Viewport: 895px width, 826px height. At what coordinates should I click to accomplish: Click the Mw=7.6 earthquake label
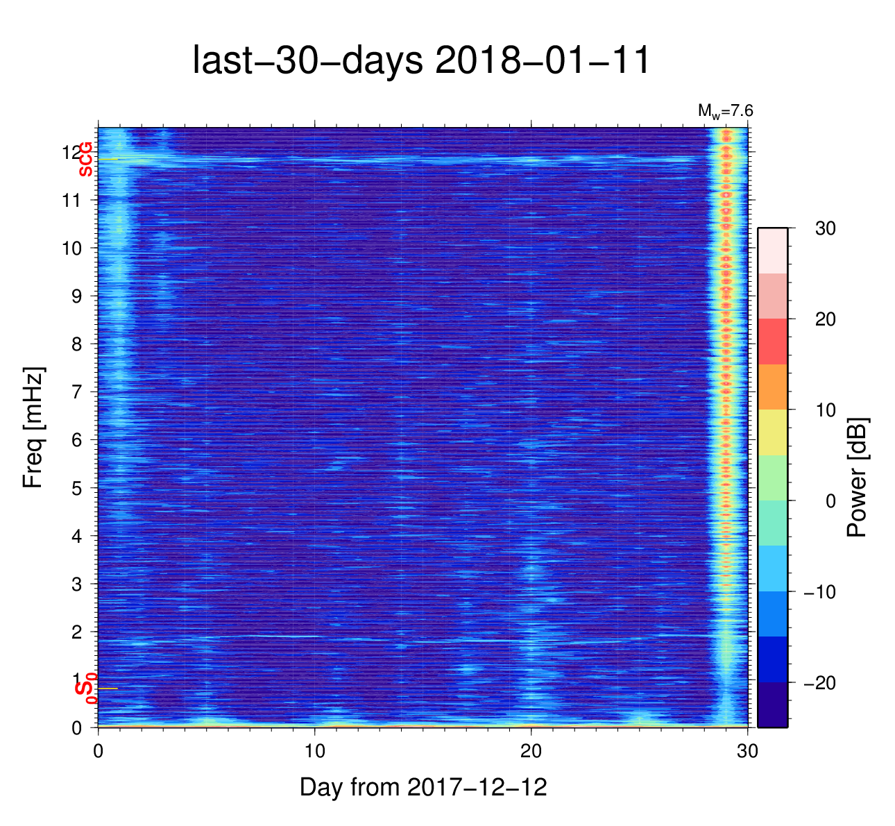[725, 111]
